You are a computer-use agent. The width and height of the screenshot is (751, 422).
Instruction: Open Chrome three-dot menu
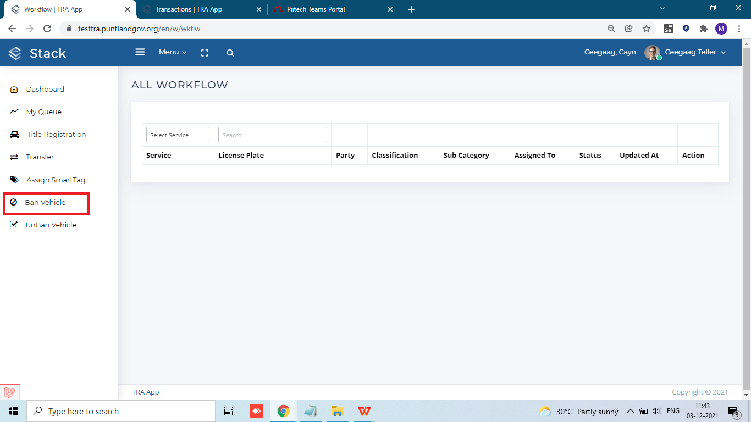pos(739,29)
